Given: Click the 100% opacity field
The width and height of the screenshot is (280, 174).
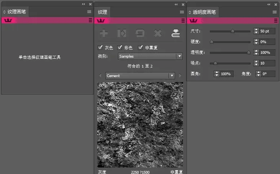Looking at the screenshot, I should (x=267, y=53).
